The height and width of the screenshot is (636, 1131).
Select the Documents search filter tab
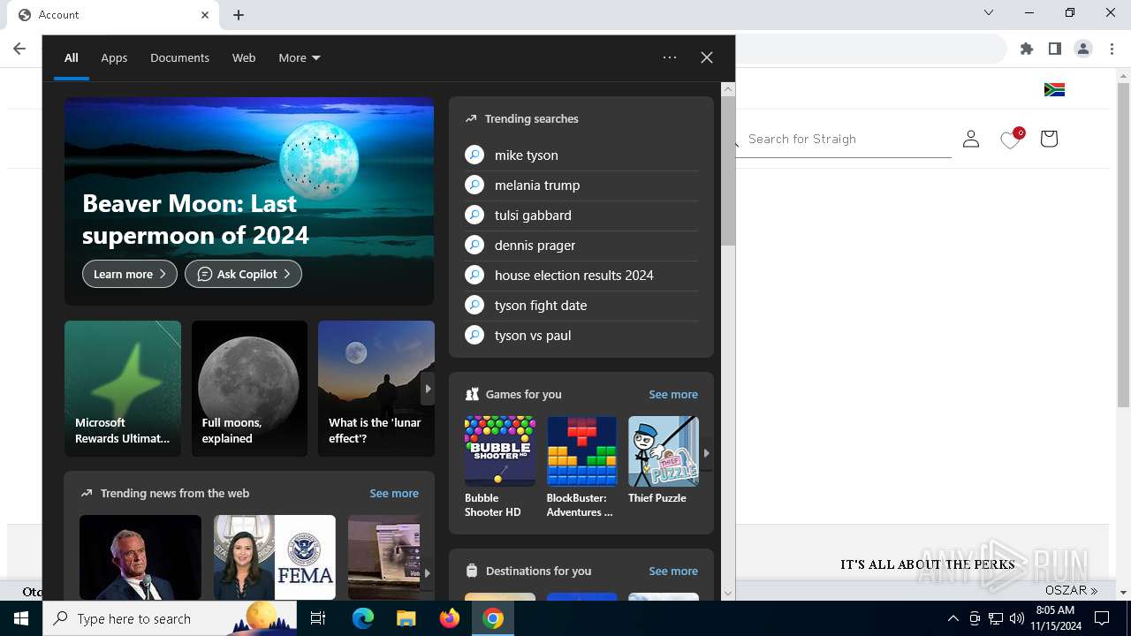coord(179,57)
